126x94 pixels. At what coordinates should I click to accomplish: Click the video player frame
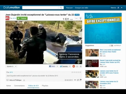pyautogui.click(x=44, y=42)
